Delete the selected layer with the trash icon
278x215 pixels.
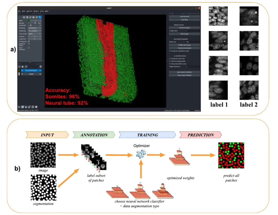point(41,67)
